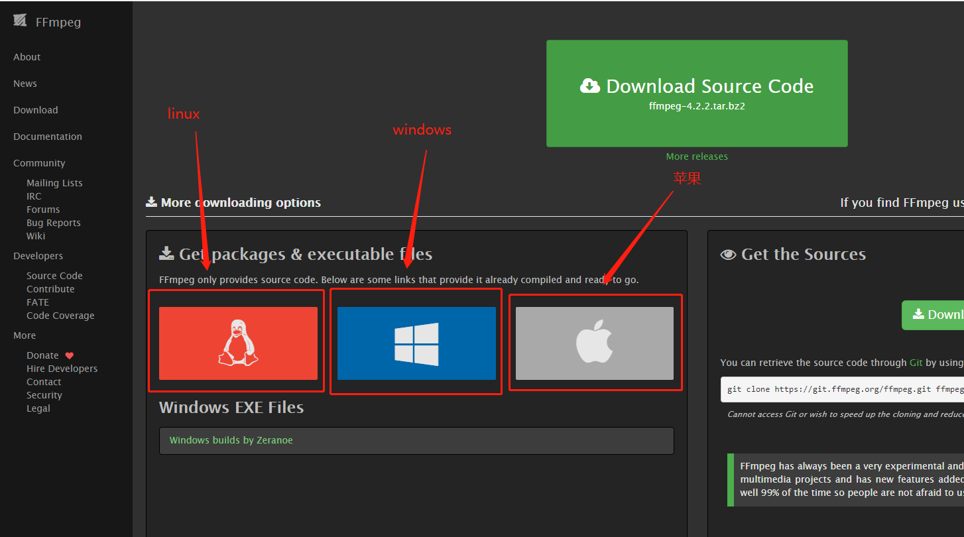Open Source Code sidebar link
964x537 pixels.
[x=54, y=276]
